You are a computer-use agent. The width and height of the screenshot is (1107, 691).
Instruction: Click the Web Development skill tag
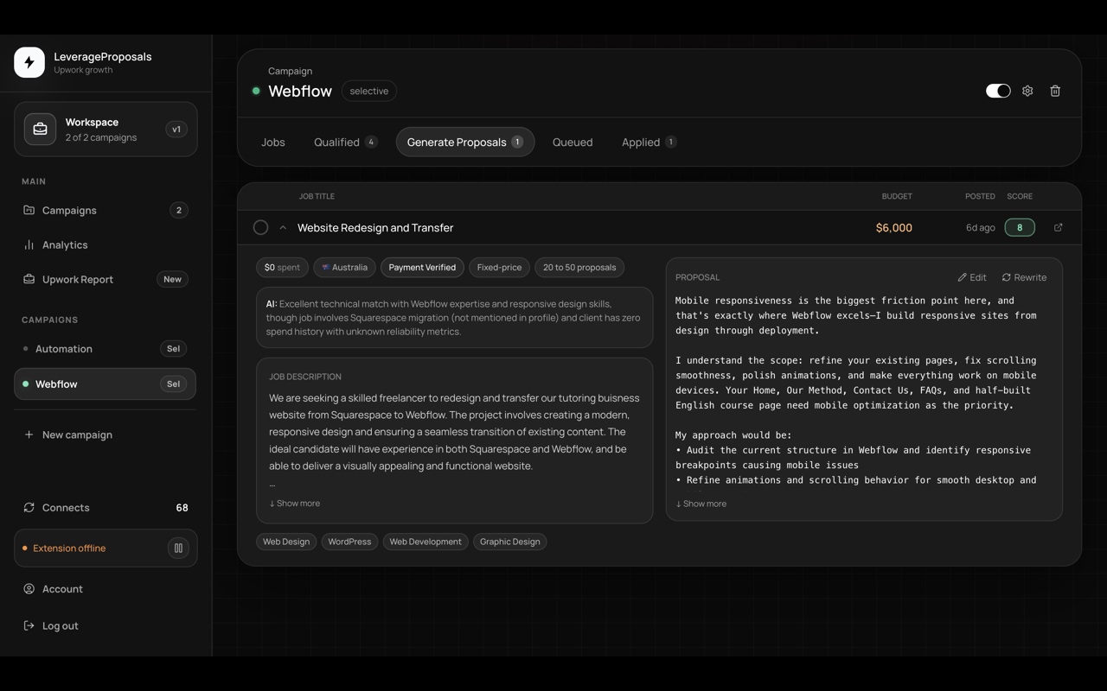(x=426, y=542)
